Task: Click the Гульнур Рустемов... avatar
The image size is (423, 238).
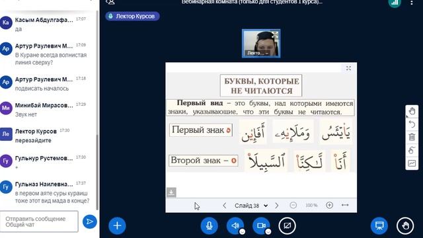Action: coord(6,161)
